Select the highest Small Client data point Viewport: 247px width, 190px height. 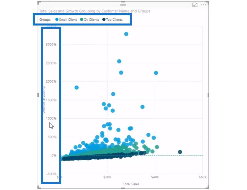126,34
